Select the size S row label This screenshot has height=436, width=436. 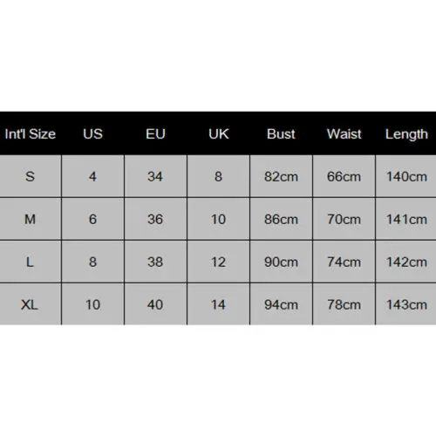point(31,176)
